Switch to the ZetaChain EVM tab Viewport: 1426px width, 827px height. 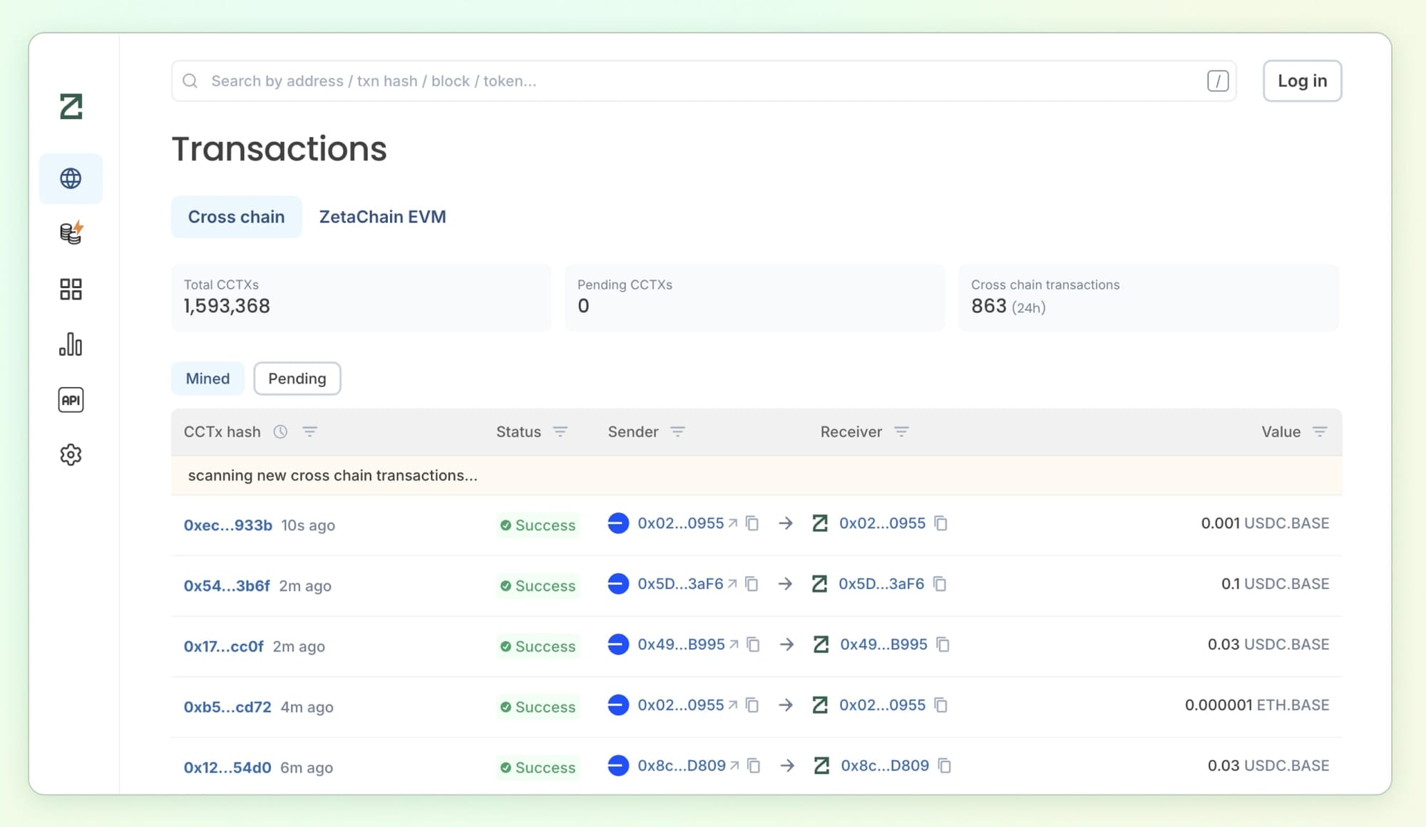coord(383,217)
